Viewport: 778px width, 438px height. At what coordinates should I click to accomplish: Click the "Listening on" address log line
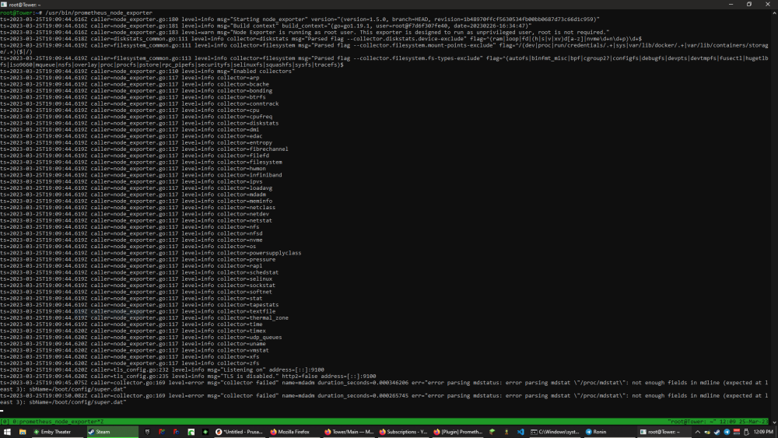click(163, 370)
